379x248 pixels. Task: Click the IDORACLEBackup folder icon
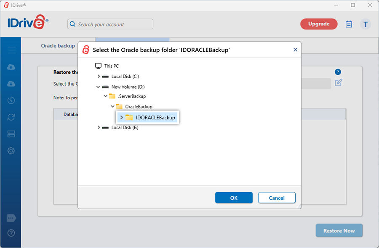click(129, 118)
